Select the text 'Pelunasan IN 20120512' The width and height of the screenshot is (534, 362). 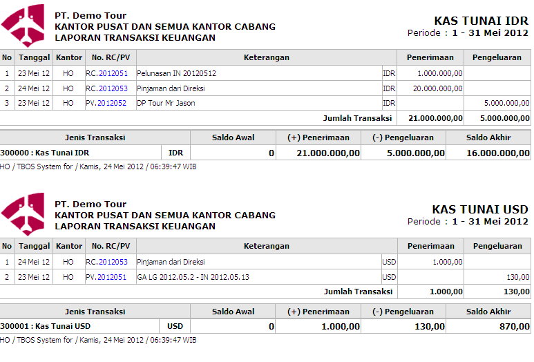pos(176,73)
